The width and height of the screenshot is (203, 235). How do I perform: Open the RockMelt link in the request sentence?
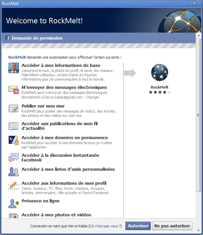[17, 57]
